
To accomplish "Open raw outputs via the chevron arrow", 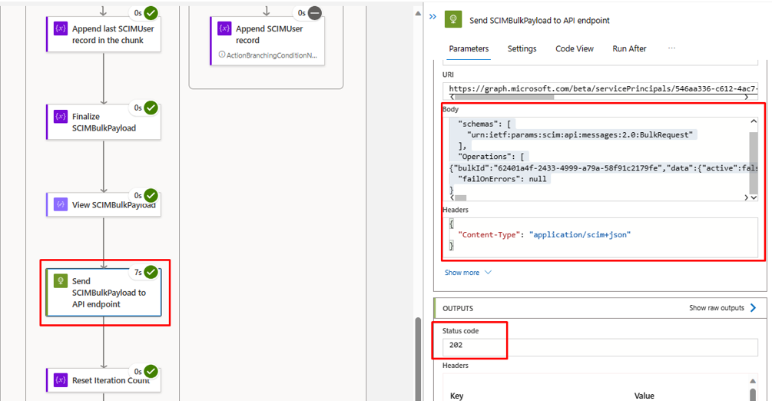I will point(753,308).
